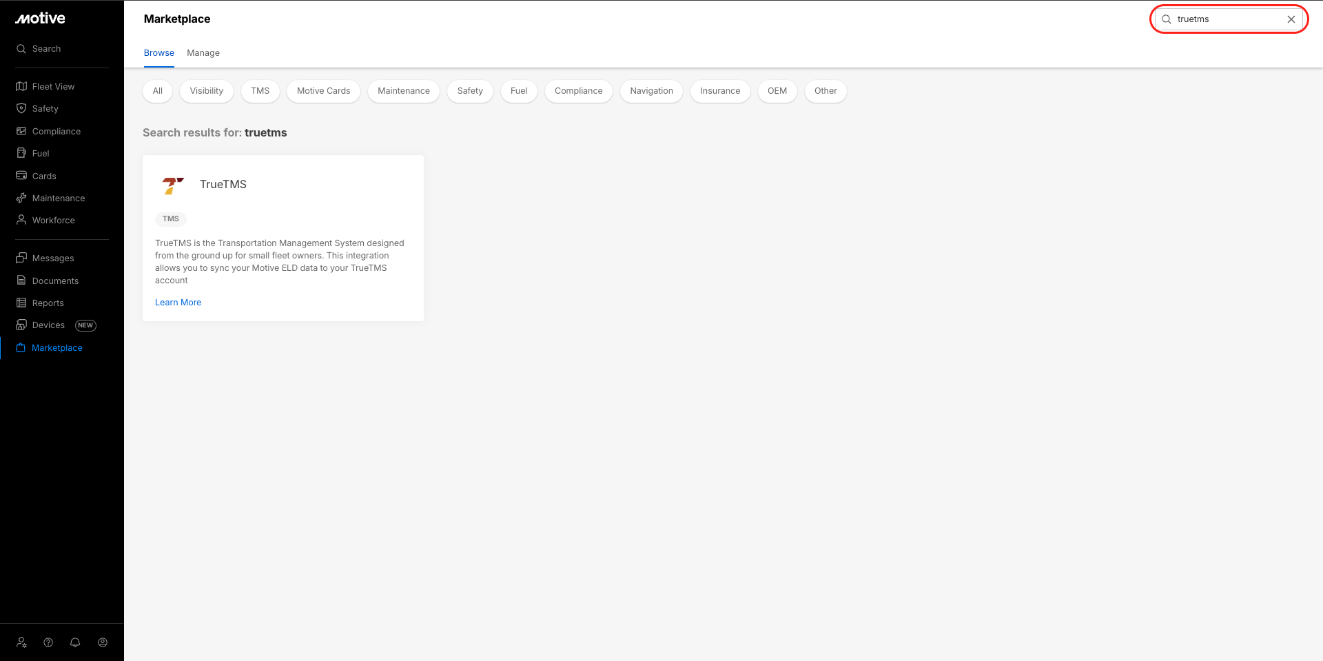Open sidebar Search magnifier icon
The width and height of the screenshot is (1323, 661).
[x=21, y=49]
